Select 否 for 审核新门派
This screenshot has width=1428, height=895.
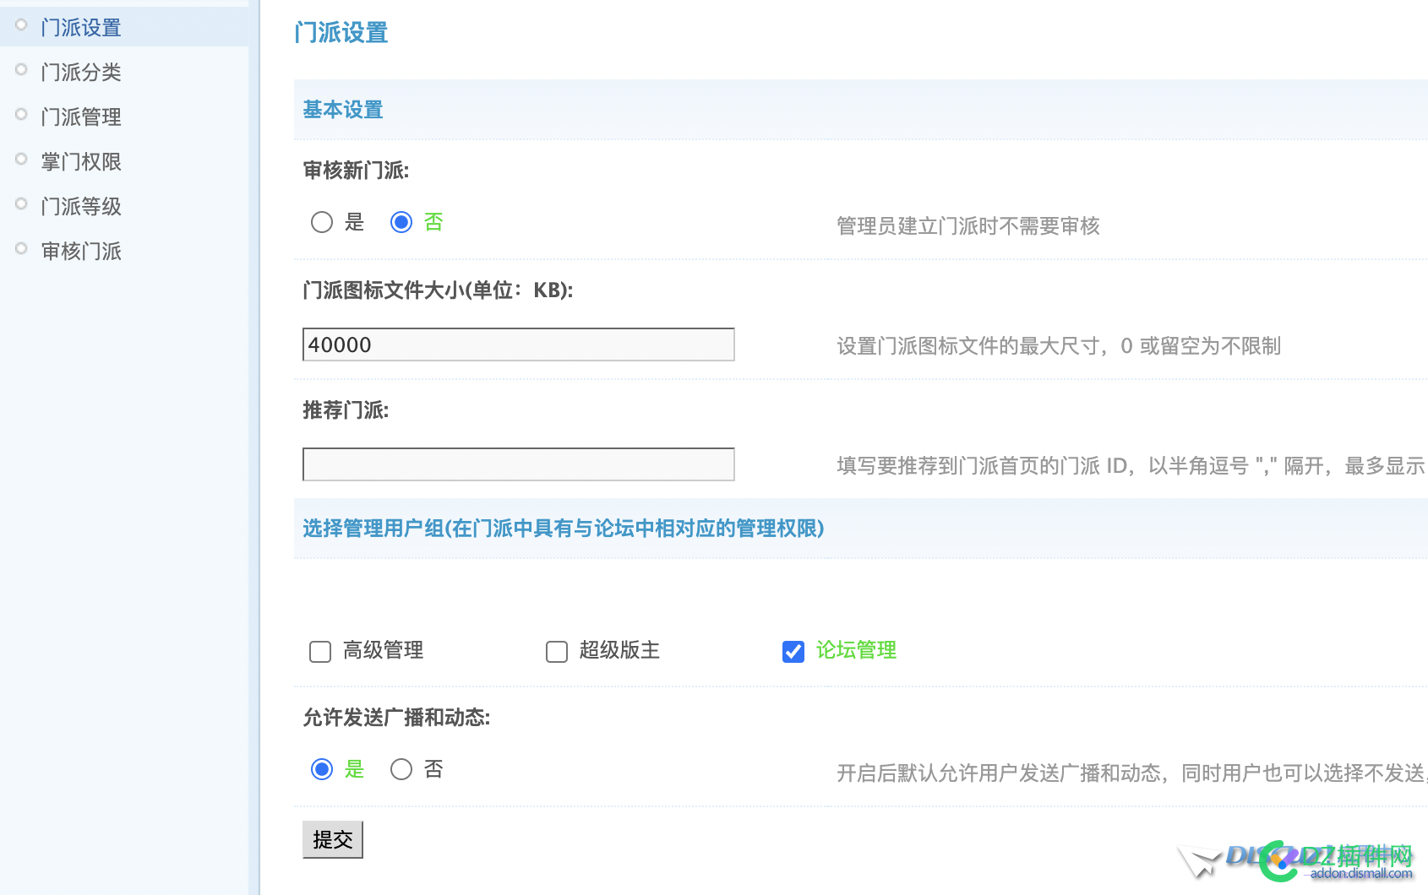tap(401, 222)
